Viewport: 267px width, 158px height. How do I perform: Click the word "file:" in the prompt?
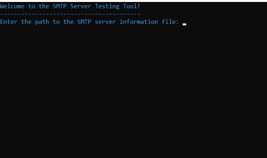[x=170, y=22]
